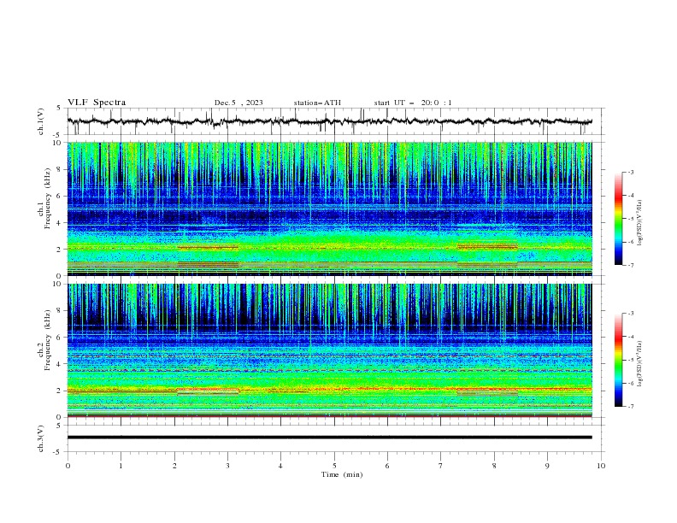Click the "start UT = 20:0 :1" text

point(413,103)
